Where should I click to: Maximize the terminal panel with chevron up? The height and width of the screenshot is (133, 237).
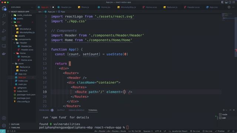[230, 110]
